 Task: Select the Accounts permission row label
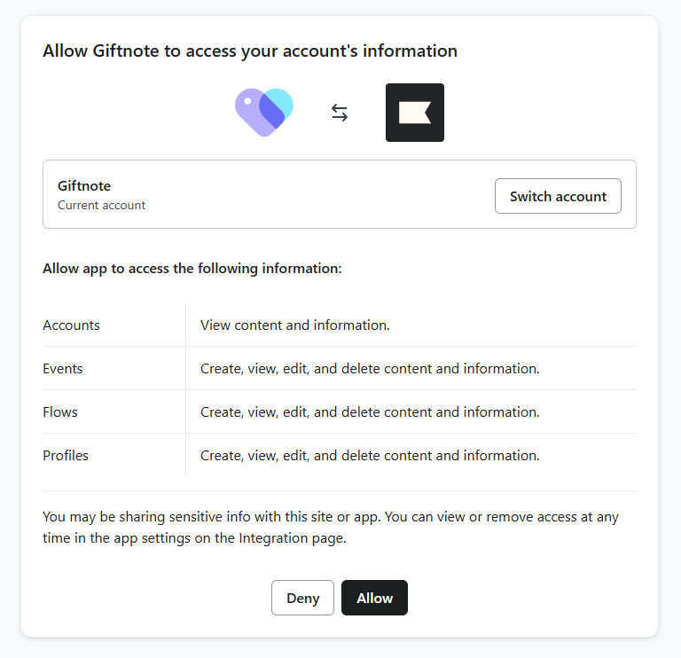tap(71, 325)
